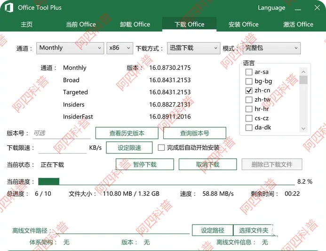
Task: Click language list scroll up arrow
Action: [303, 72]
